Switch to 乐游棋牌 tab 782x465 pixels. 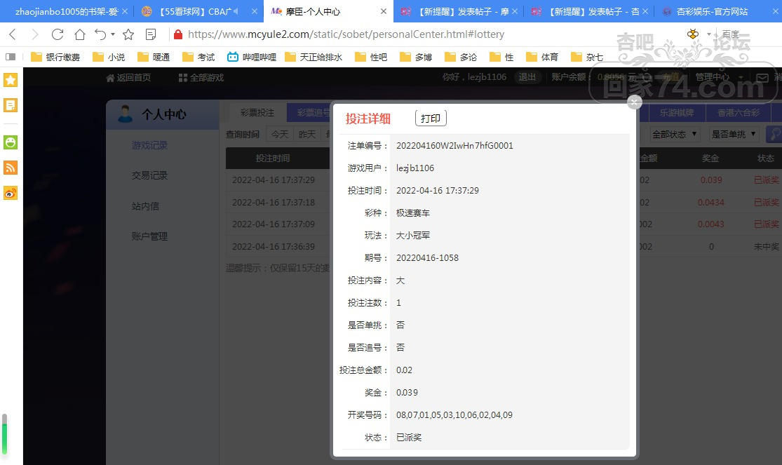click(x=677, y=113)
